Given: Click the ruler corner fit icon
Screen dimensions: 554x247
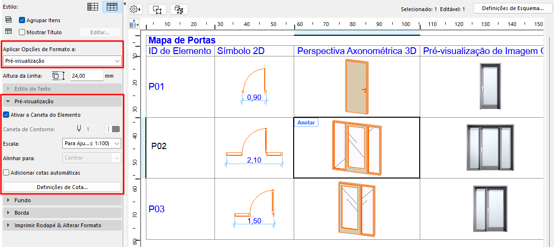Looking at the screenshot, I should pyautogui.click(x=134, y=24).
